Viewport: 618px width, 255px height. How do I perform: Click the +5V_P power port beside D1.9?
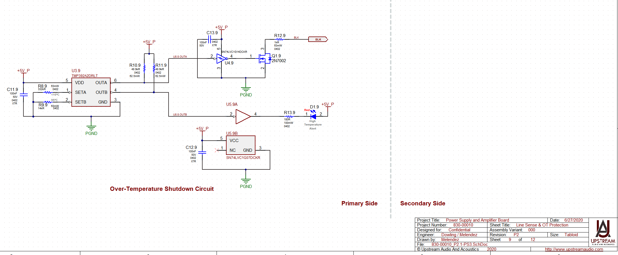click(x=328, y=105)
